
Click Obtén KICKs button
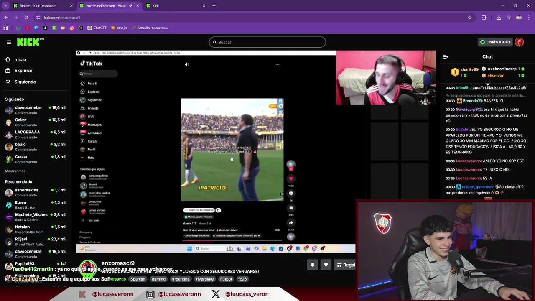[x=495, y=42]
